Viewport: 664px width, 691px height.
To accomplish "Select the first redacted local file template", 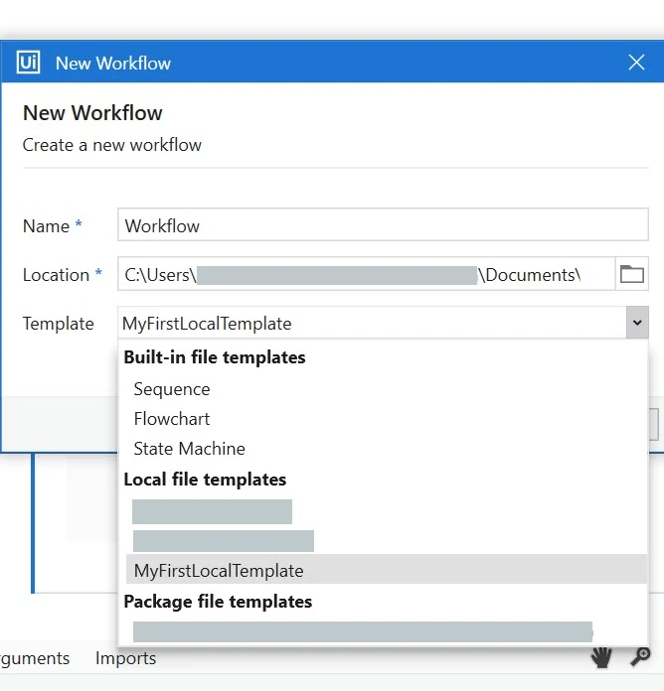I will point(212,511).
